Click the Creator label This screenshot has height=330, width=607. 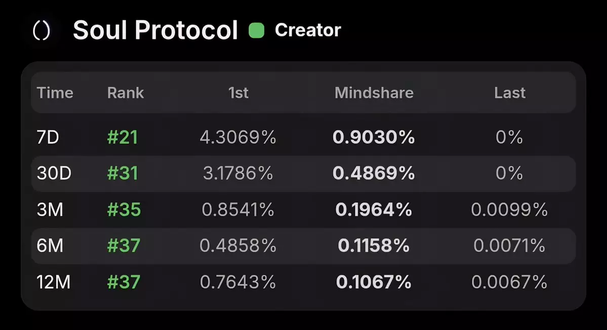click(308, 30)
